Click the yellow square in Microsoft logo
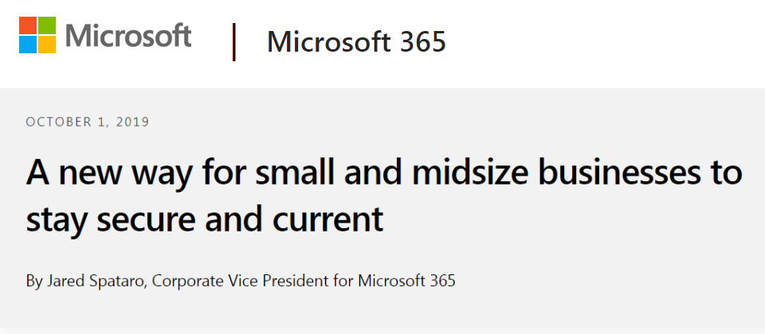This screenshot has height=334, width=765. pyautogui.click(x=47, y=45)
